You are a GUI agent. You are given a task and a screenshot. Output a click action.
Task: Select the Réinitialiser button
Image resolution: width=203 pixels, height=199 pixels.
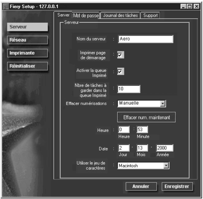click(28, 66)
